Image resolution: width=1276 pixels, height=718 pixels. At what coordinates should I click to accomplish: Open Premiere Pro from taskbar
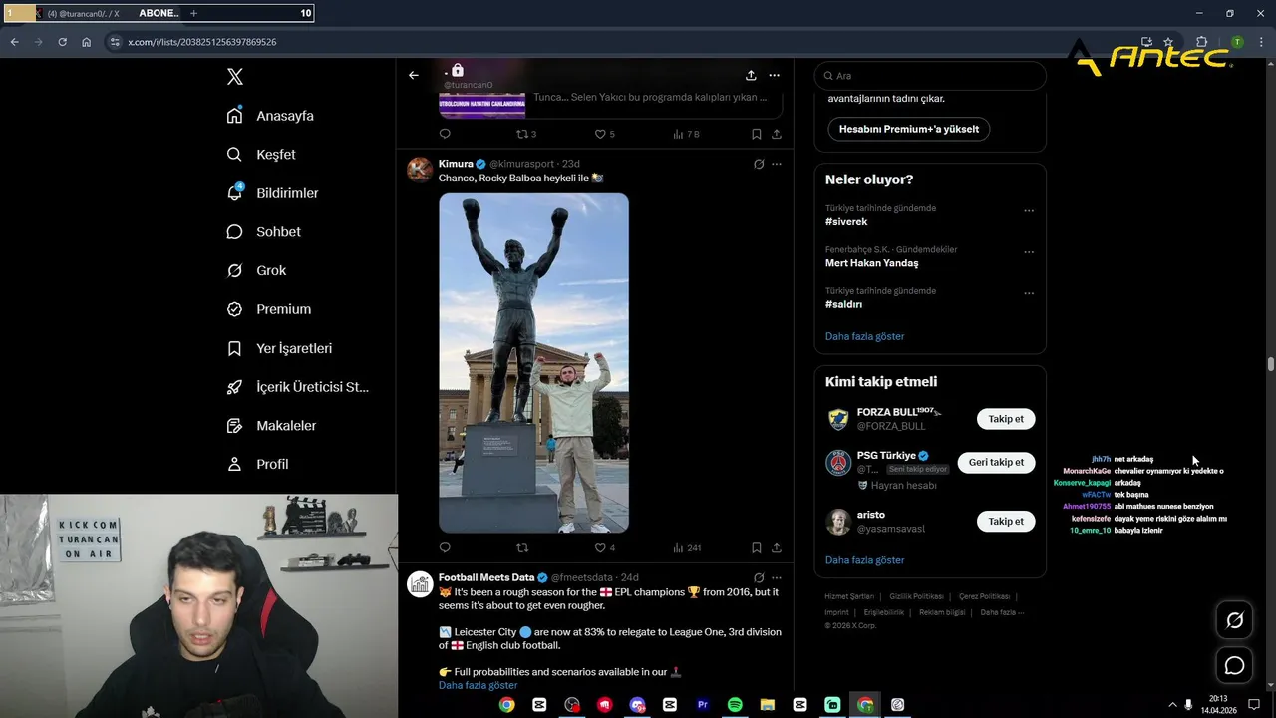point(702,705)
